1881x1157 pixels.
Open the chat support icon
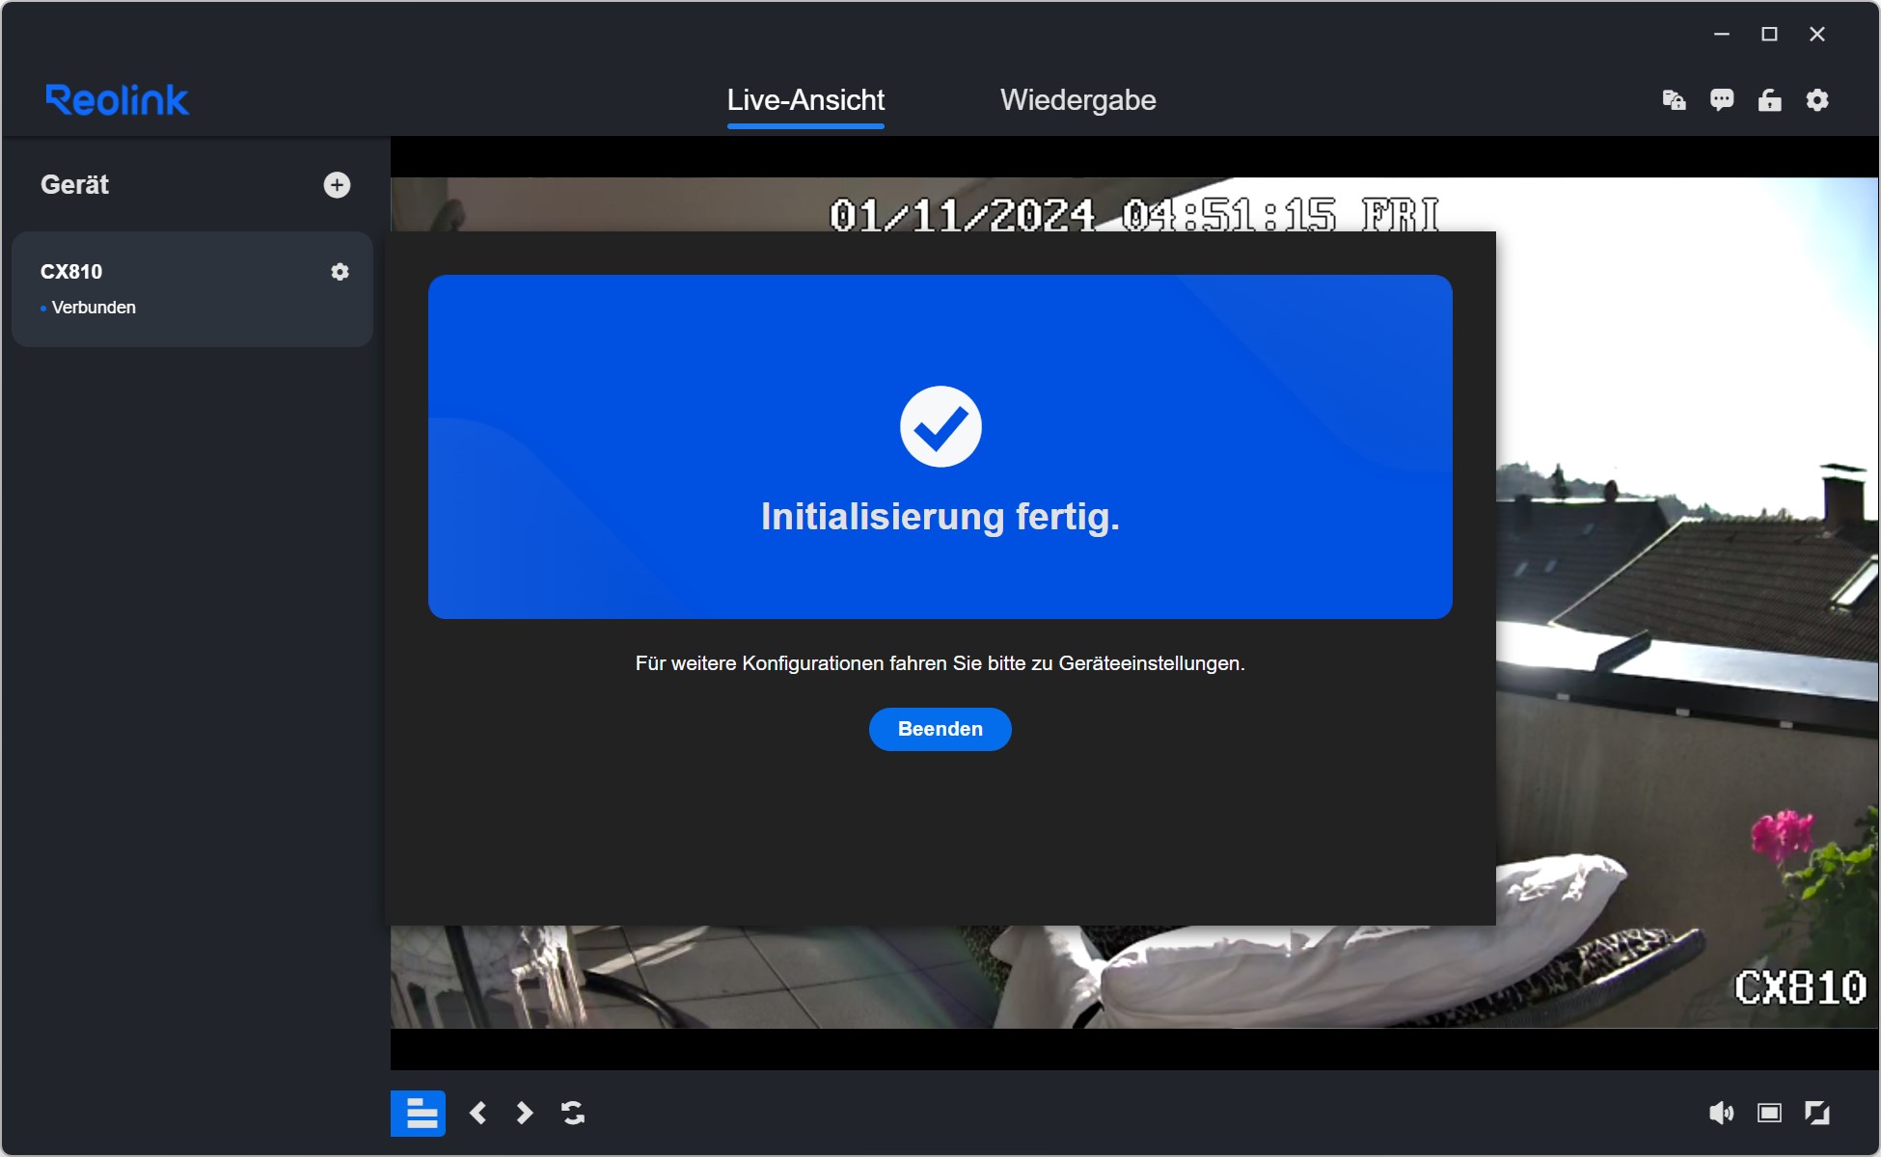point(1722,100)
